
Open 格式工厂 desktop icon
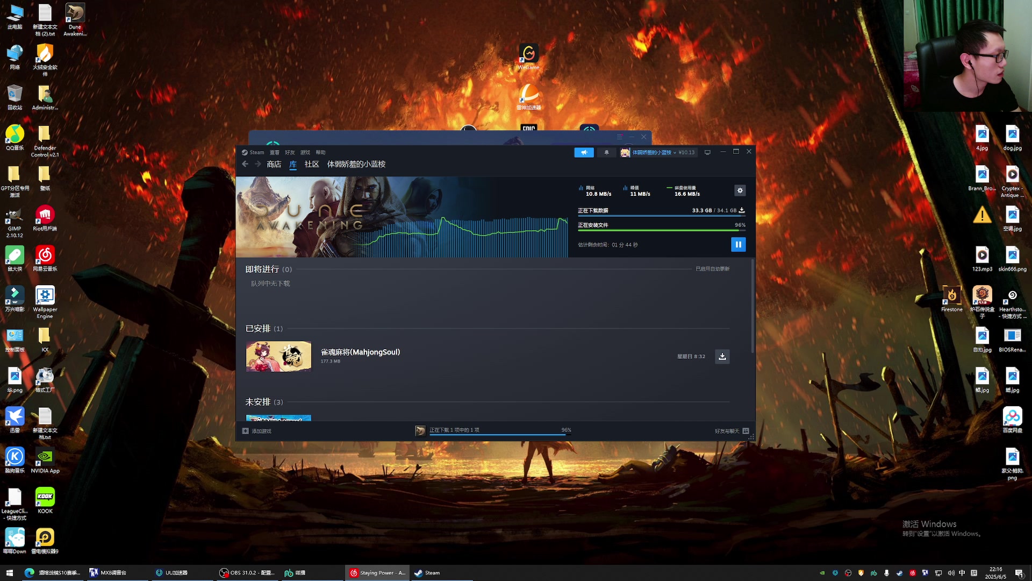45,380
